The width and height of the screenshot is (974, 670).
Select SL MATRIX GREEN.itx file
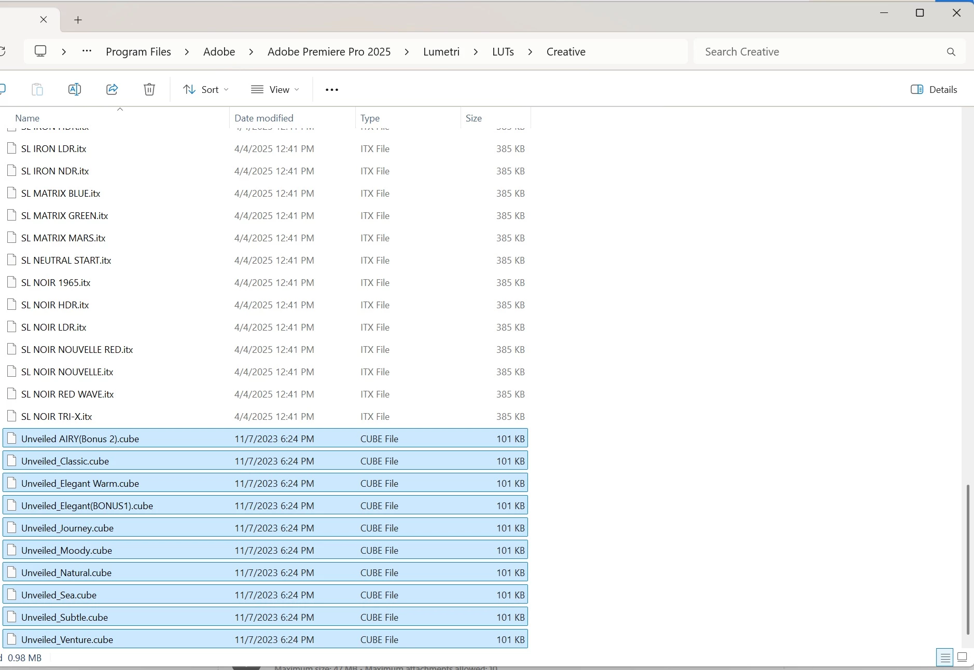265,215
